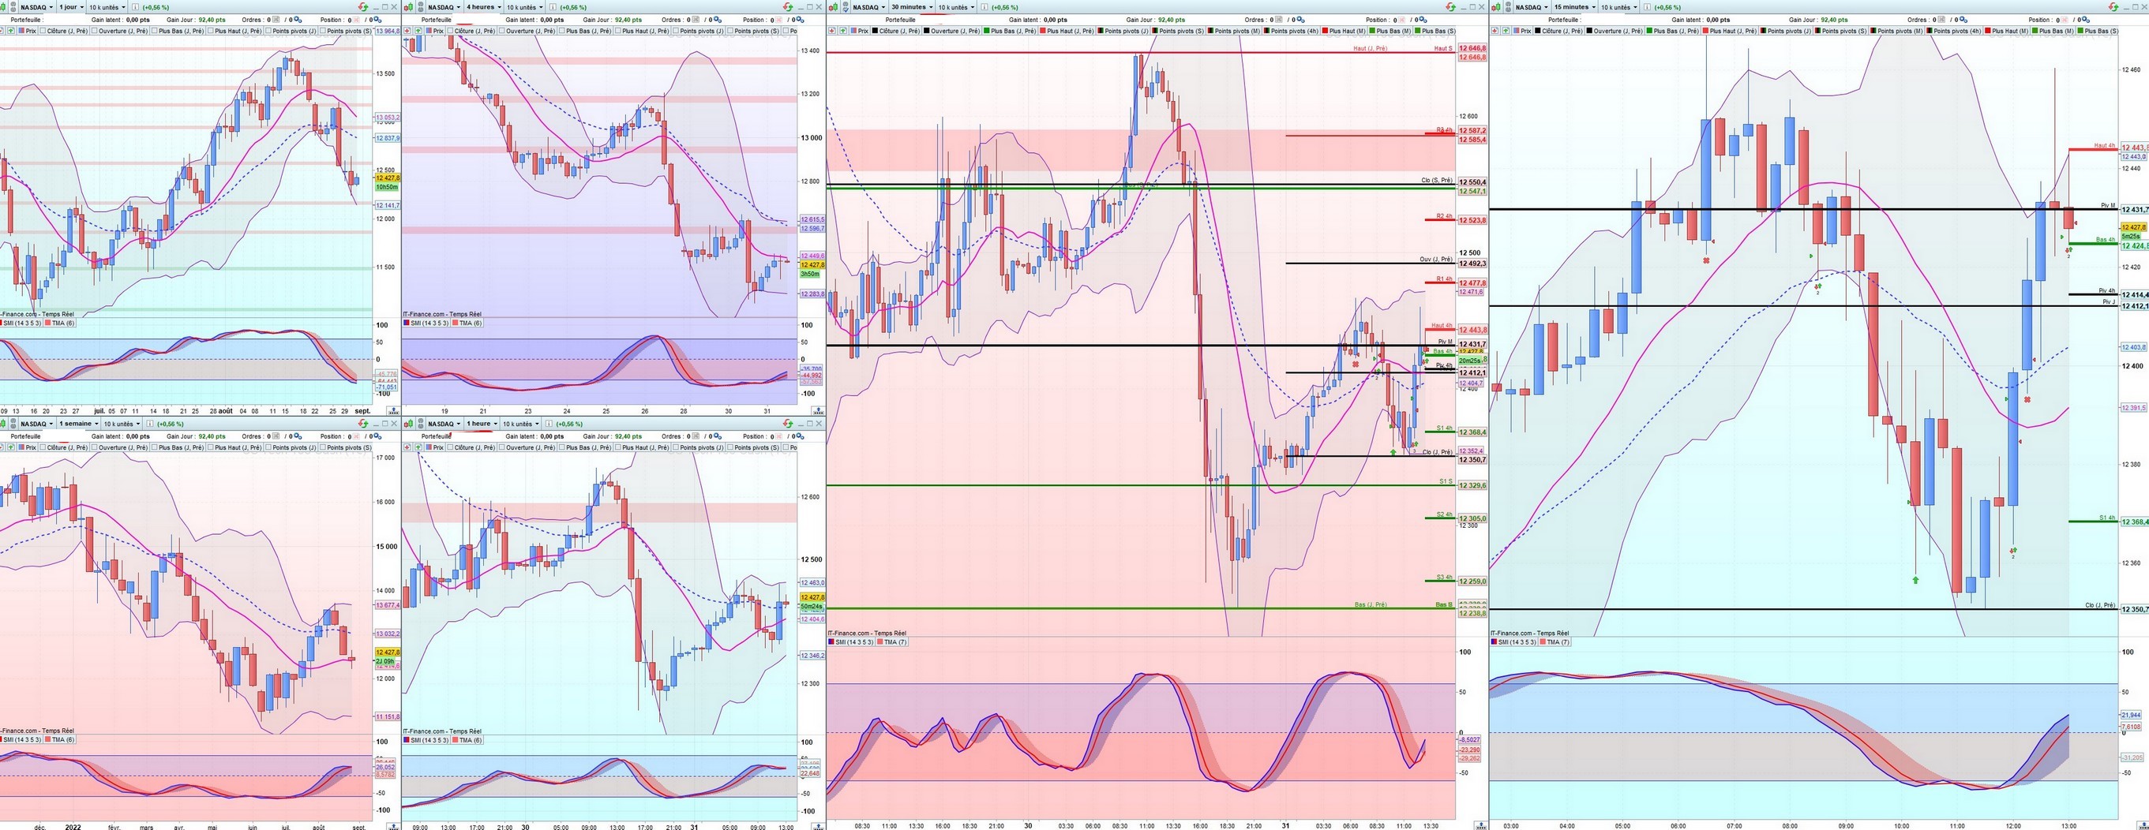Enable Clôture (J, Pré) checkbox in 1 jour chart
This screenshot has height=830, width=2149.
[64, 31]
